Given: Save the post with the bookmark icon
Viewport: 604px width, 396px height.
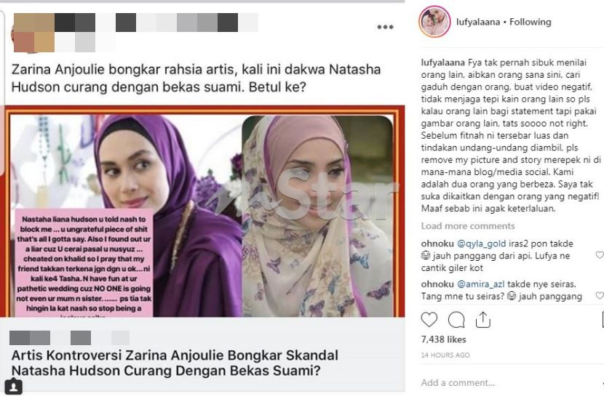Looking at the screenshot, I should click(x=602, y=320).
